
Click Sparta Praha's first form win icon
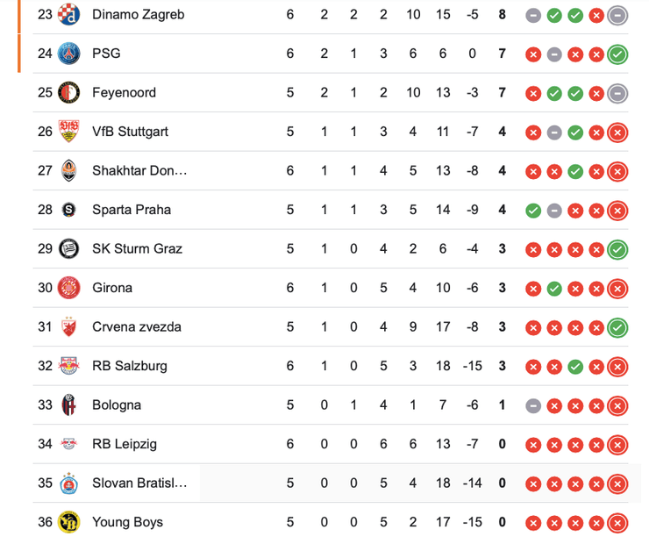(533, 211)
